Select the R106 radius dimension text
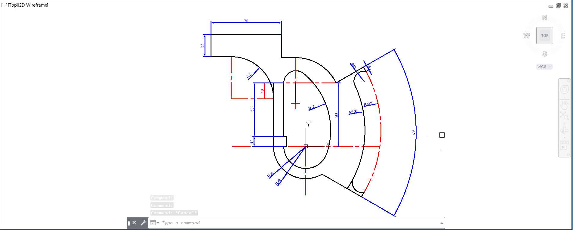Screen dimensions: 573x230 click(353, 112)
